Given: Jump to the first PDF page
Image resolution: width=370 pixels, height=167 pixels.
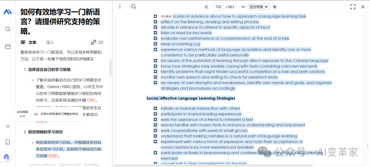Looking at the screenshot, I should [x=207, y=7].
